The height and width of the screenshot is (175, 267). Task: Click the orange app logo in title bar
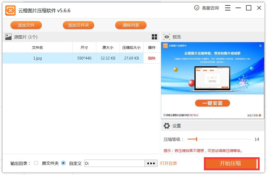[x=10, y=10]
